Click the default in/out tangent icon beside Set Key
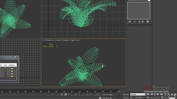Image resolution: width=177 pixels, height=99 pixels. [x=131, y=98]
